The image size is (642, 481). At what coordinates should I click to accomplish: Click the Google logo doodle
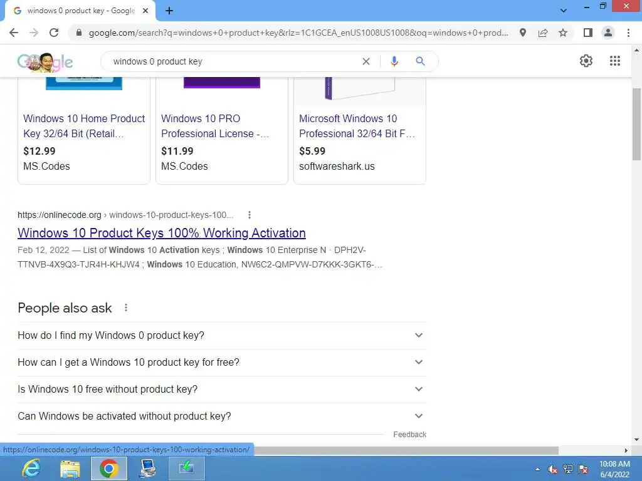coord(45,62)
